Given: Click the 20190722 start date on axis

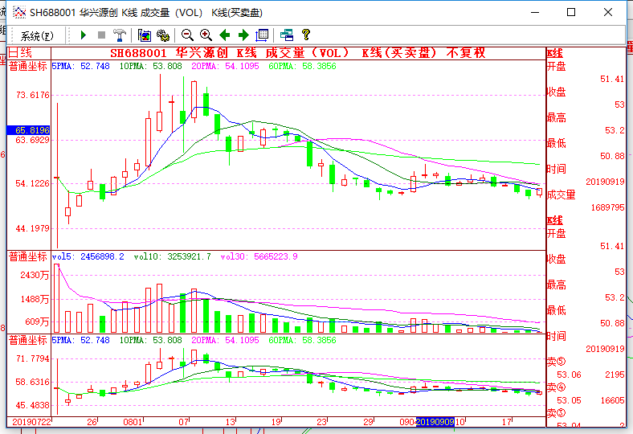Looking at the screenshot, I should (31, 422).
